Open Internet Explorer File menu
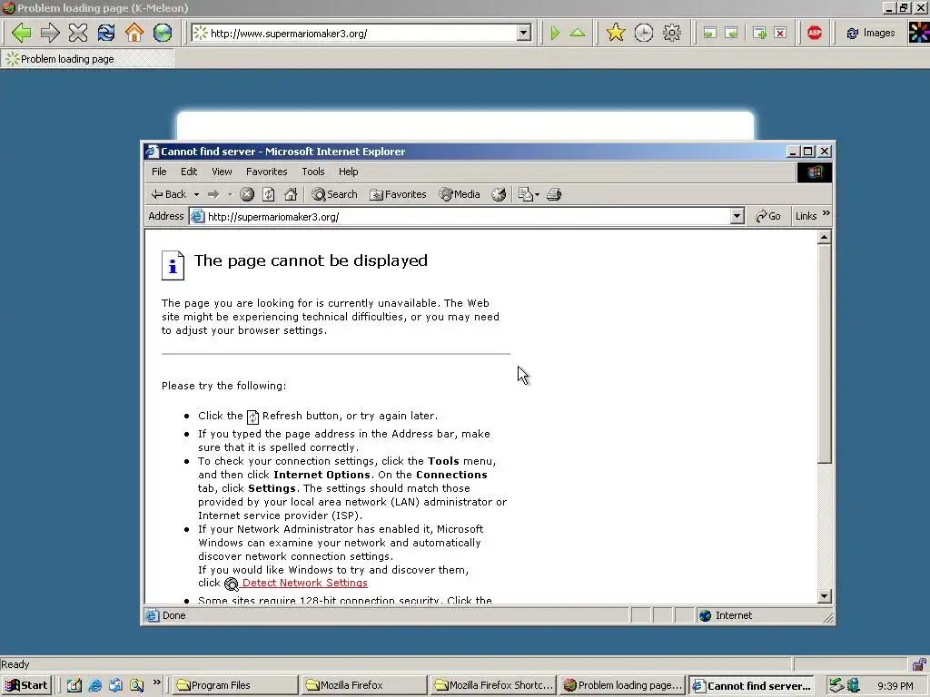This screenshot has width=930, height=697. (x=159, y=172)
